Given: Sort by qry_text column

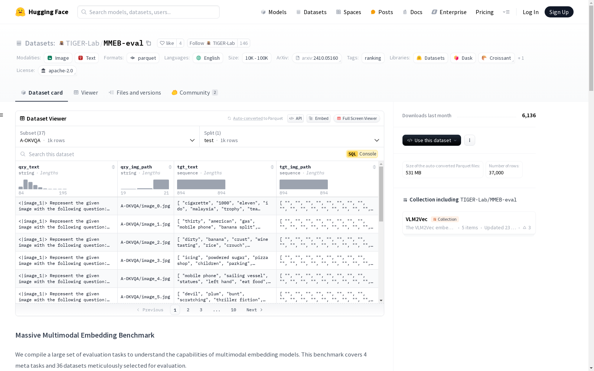Looking at the screenshot, I should (x=113, y=167).
